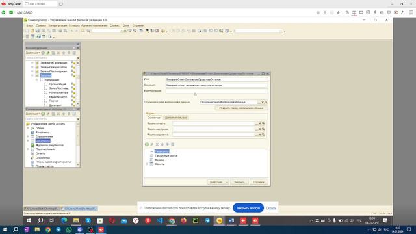The height and width of the screenshot is (234, 416).
Task: Select Формы in dialog tree
Action: [x=159, y=160]
